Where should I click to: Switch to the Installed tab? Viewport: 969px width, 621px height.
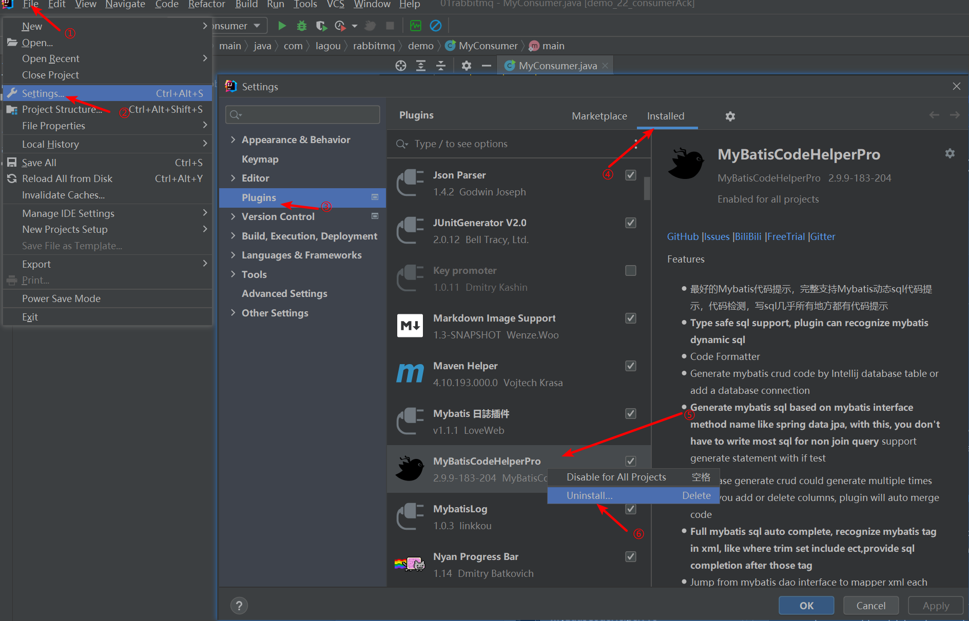[666, 116]
